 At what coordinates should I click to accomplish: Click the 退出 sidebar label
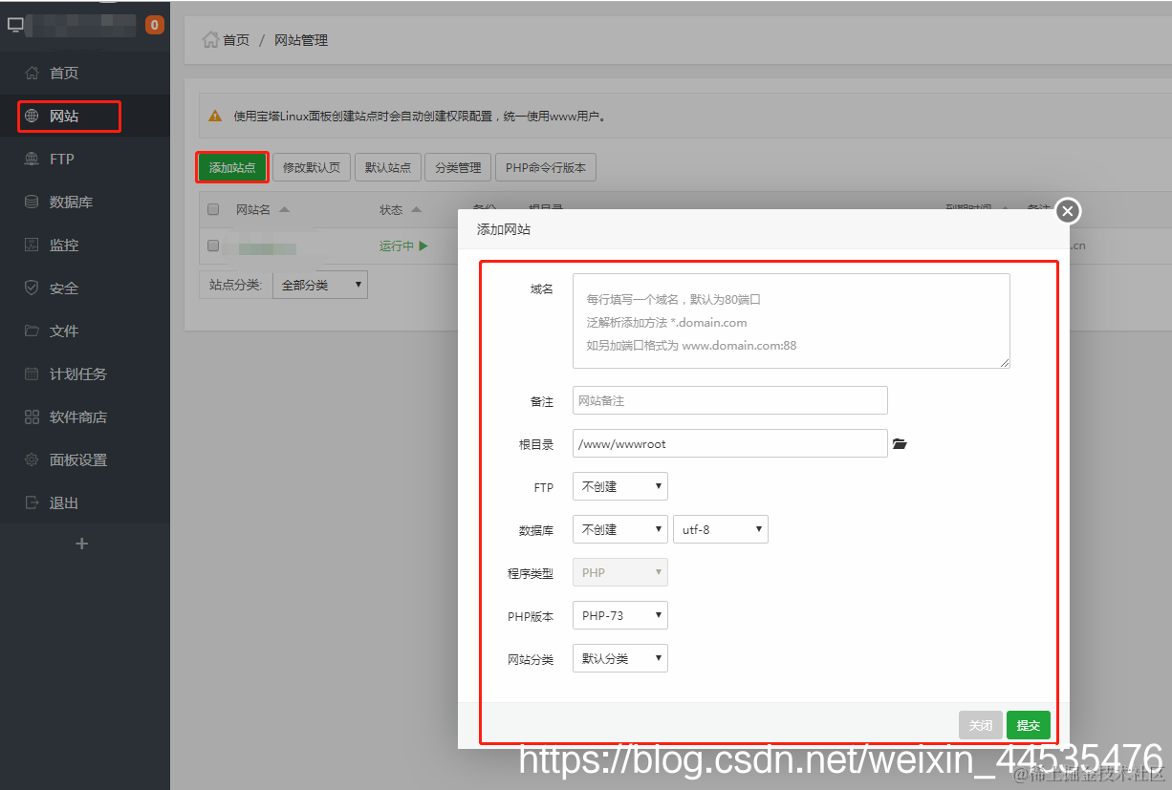coord(64,502)
